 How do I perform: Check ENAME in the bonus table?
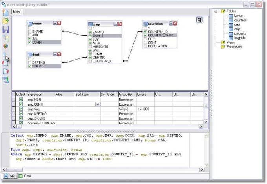(x=30, y=31)
